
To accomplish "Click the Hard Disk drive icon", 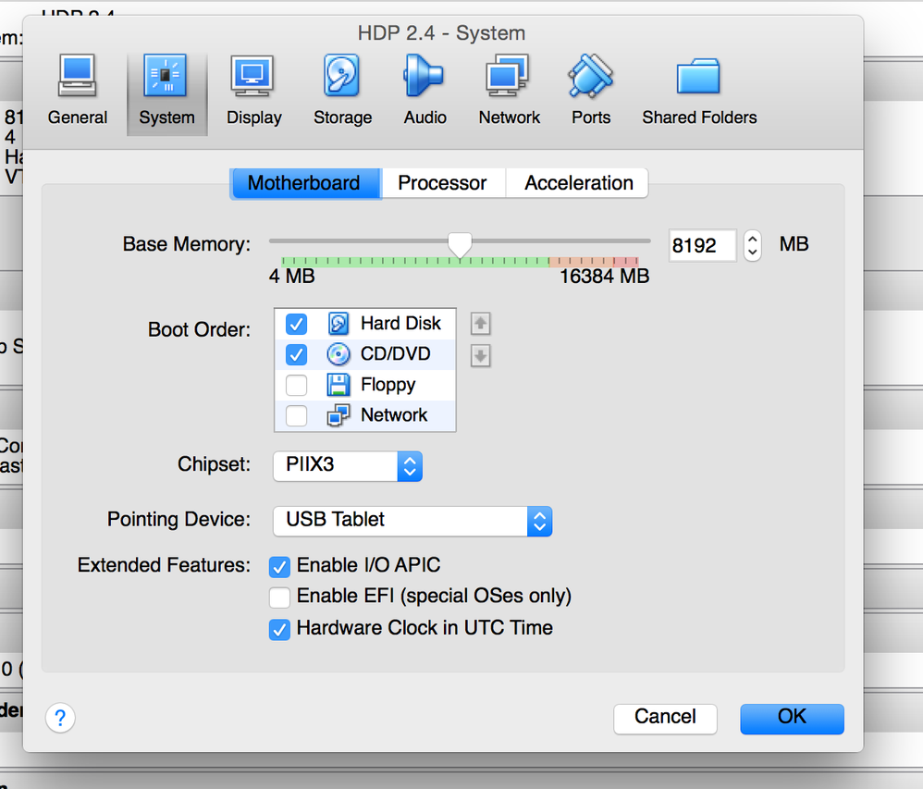I will (x=338, y=323).
